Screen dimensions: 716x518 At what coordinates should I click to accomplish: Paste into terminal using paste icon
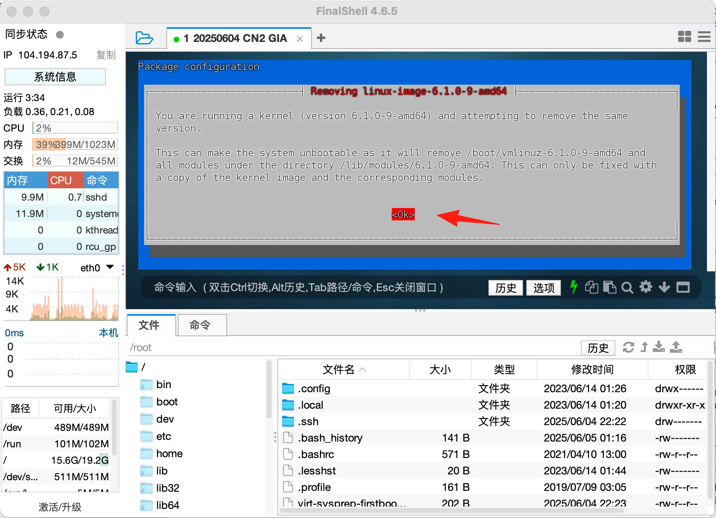point(609,287)
